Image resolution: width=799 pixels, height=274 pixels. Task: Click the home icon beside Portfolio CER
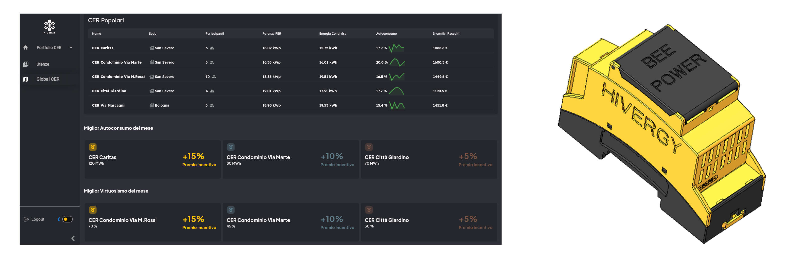pyautogui.click(x=26, y=48)
